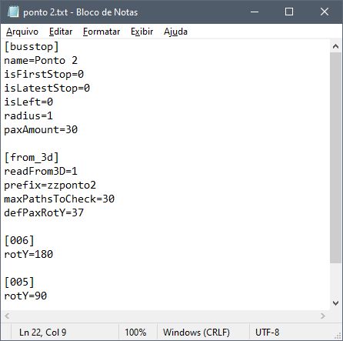Click the horizontal scrollbar left arrow
Viewport: 343px width, 341px height.
7,316
